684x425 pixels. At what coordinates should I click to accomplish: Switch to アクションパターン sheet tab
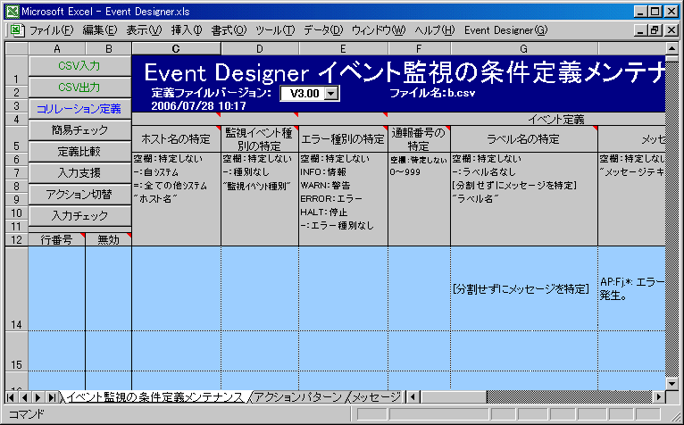298,396
